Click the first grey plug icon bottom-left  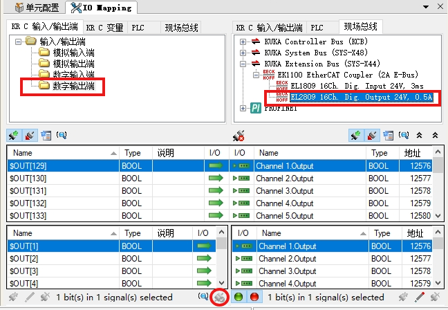[x=13, y=297]
